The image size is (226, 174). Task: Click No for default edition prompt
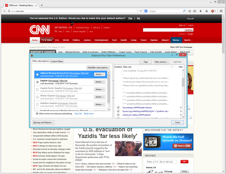pyautogui.click(x=138, y=18)
